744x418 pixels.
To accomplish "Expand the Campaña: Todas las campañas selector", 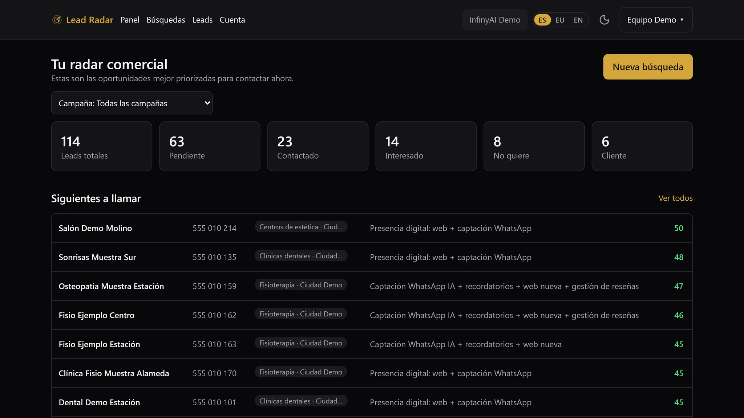I will pos(132,103).
